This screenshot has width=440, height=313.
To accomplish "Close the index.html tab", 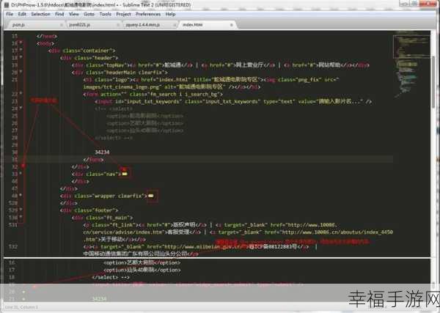I will coord(232,25).
